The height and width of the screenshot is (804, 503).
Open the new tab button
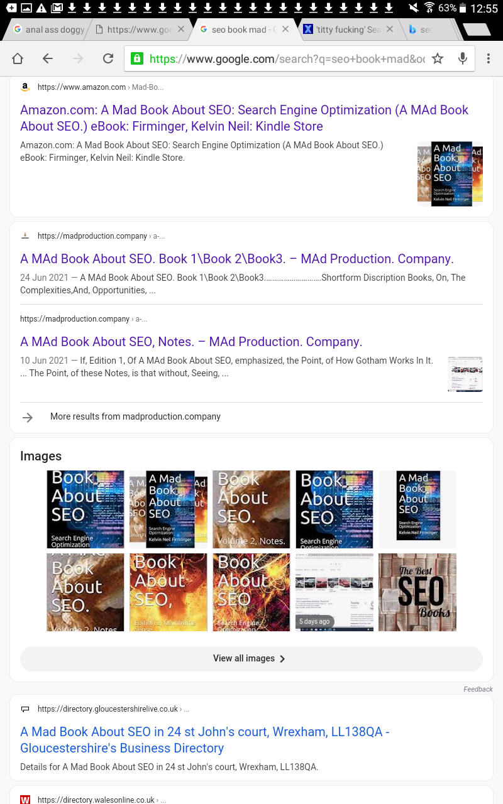click(476, 30)
